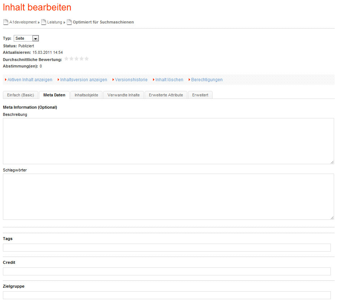Rate with the third star
Screen dimensions: 337x301
click(x=76, y=59)
